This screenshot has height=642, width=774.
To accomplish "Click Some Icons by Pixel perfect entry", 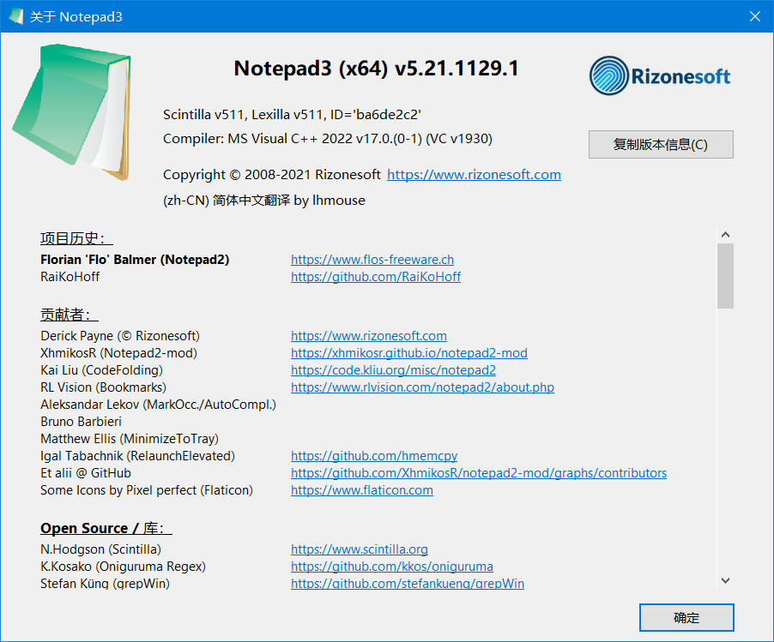I will click(147, 490).
